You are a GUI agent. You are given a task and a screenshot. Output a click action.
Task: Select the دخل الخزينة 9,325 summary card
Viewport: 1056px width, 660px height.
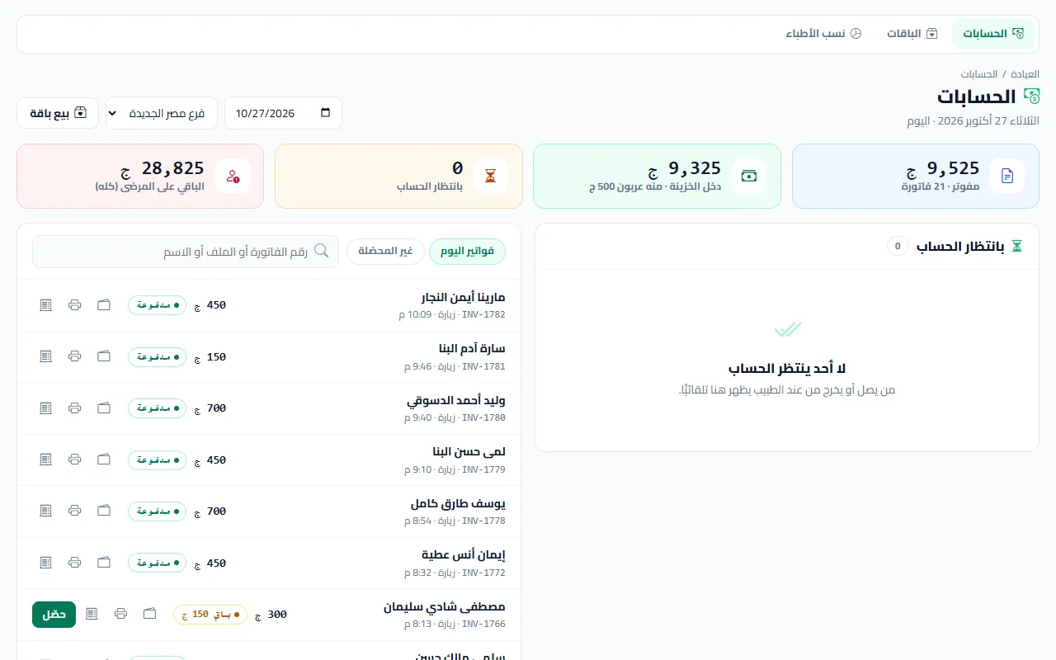pos(657,177)
